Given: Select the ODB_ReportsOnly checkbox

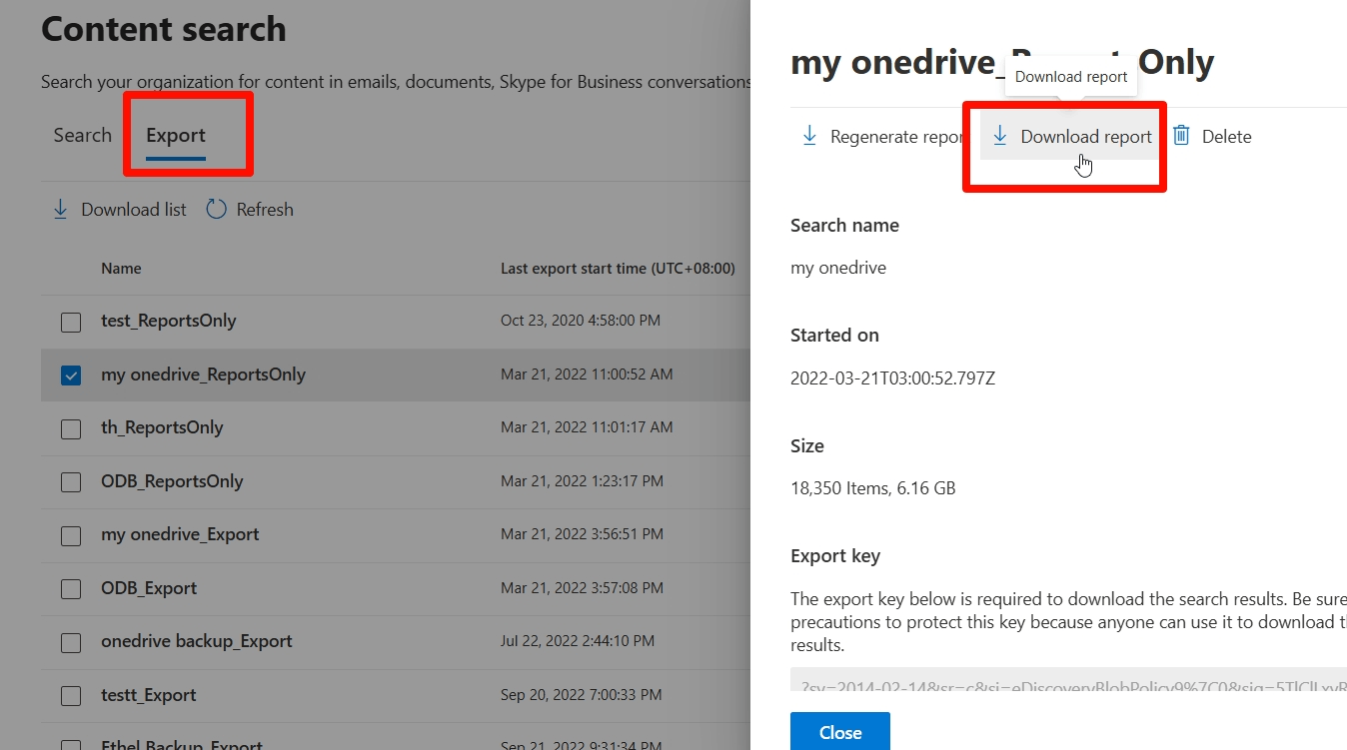Looking at the screenshot, I should tap(71, 482).
